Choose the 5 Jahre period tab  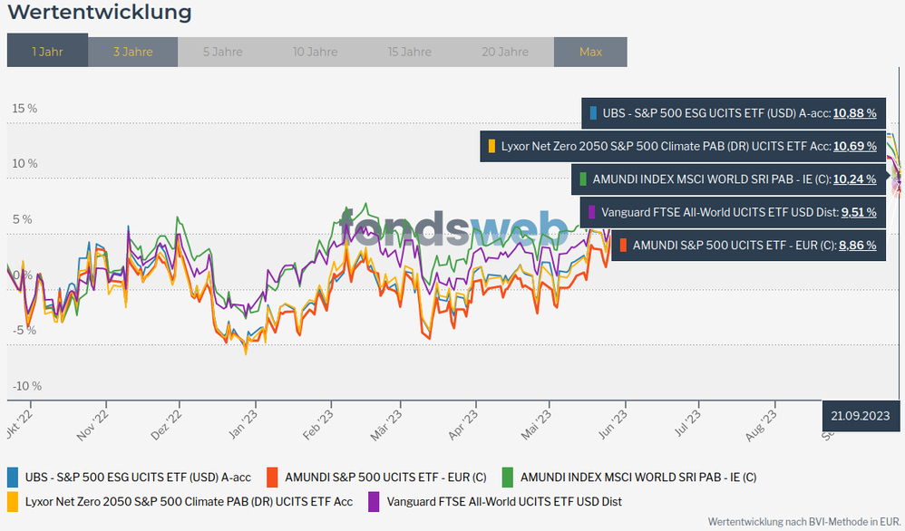(222, 52)
